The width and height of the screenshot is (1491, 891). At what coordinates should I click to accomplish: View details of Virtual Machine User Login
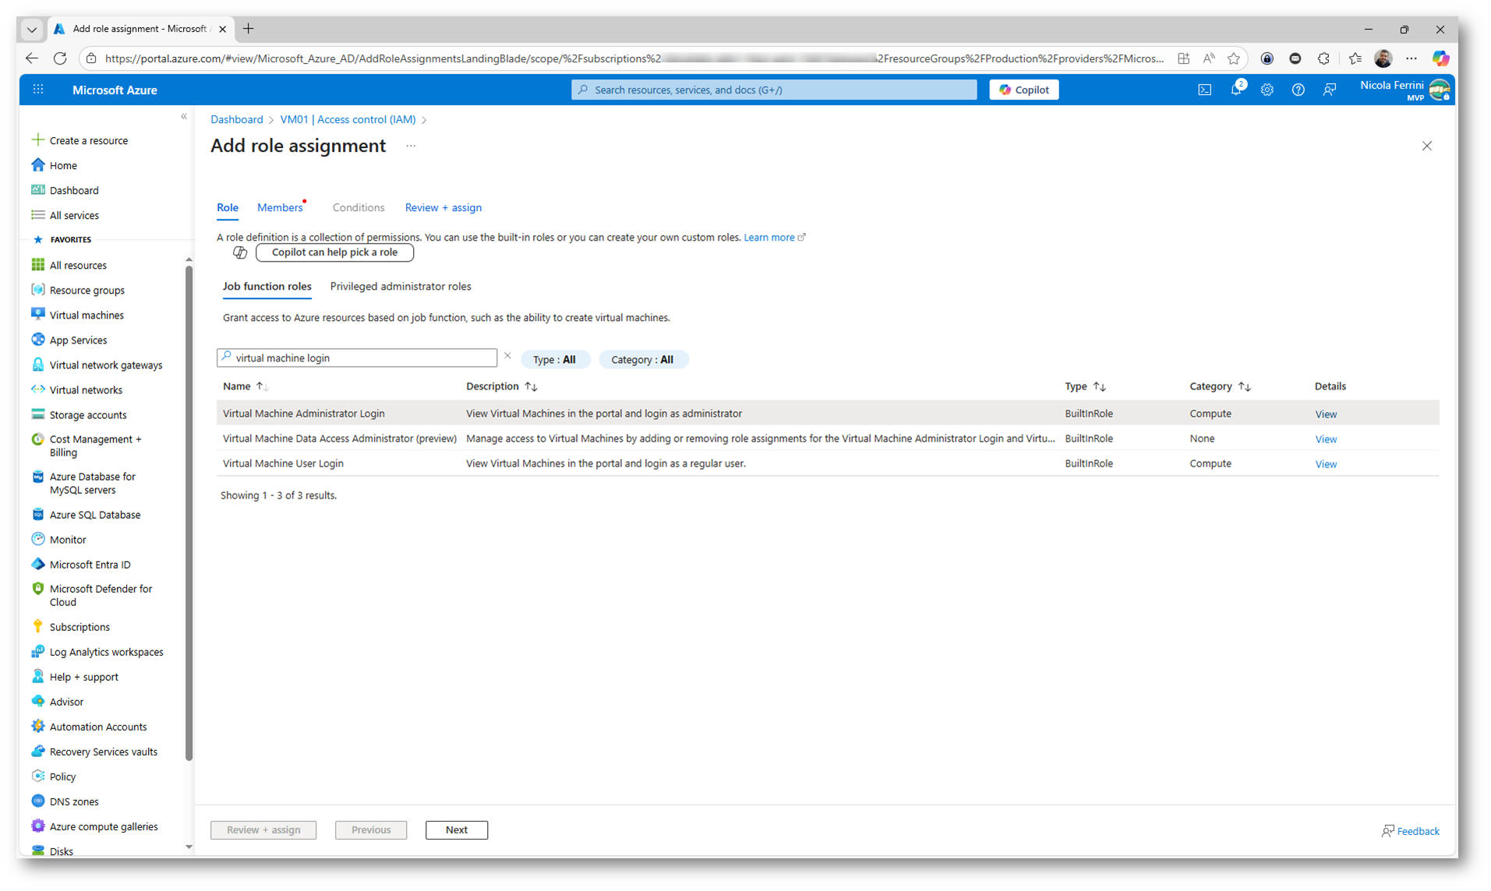[x=1325, y=464]
